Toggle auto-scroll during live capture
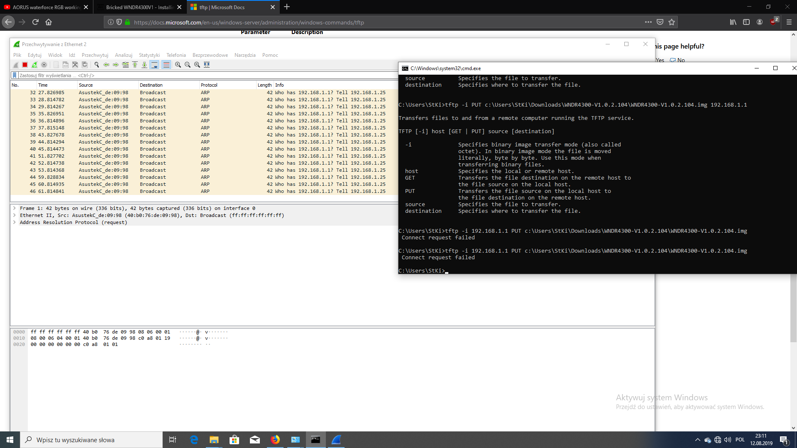Screen dimensions: 797x448 coord(154,65)
